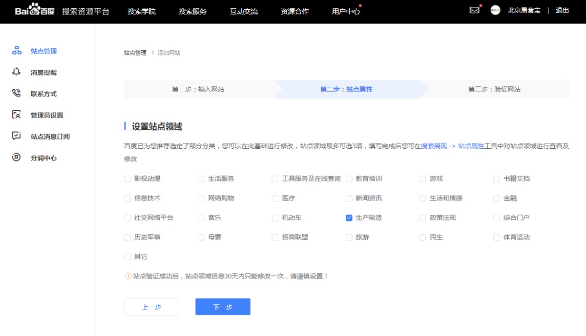Click the 站点管理 breadcrumb link
This screenshot has height=336, width=586.
click(135, 53)
